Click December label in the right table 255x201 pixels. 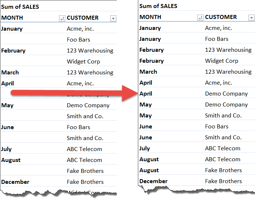pos(153,181)
